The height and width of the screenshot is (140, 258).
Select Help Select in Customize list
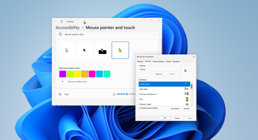(x=164, y=89)
